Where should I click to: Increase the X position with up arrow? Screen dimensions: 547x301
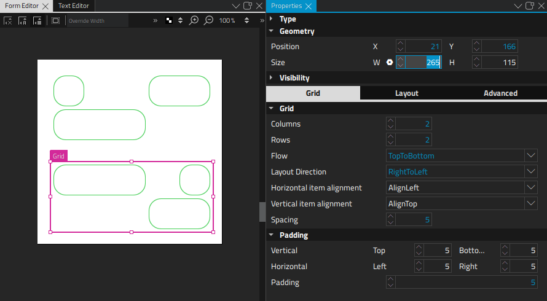tap(401, 43)
